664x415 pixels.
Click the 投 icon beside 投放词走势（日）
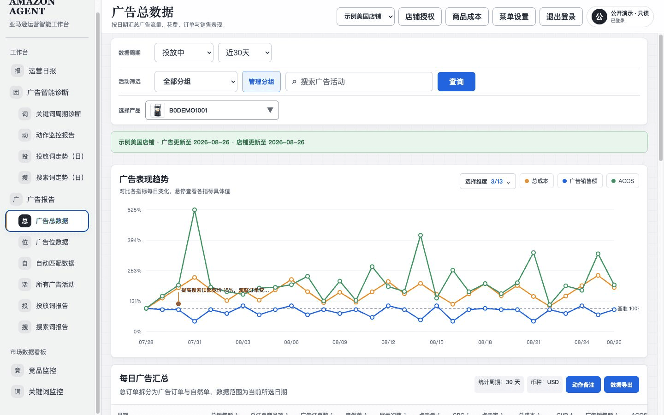25,156
